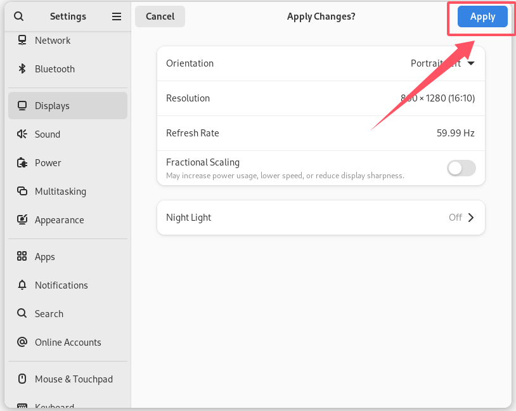516x411 pixels.
Task: Toggle the Fractional Scaling switch
Action: pyautogui.click(x=461, y=168)
